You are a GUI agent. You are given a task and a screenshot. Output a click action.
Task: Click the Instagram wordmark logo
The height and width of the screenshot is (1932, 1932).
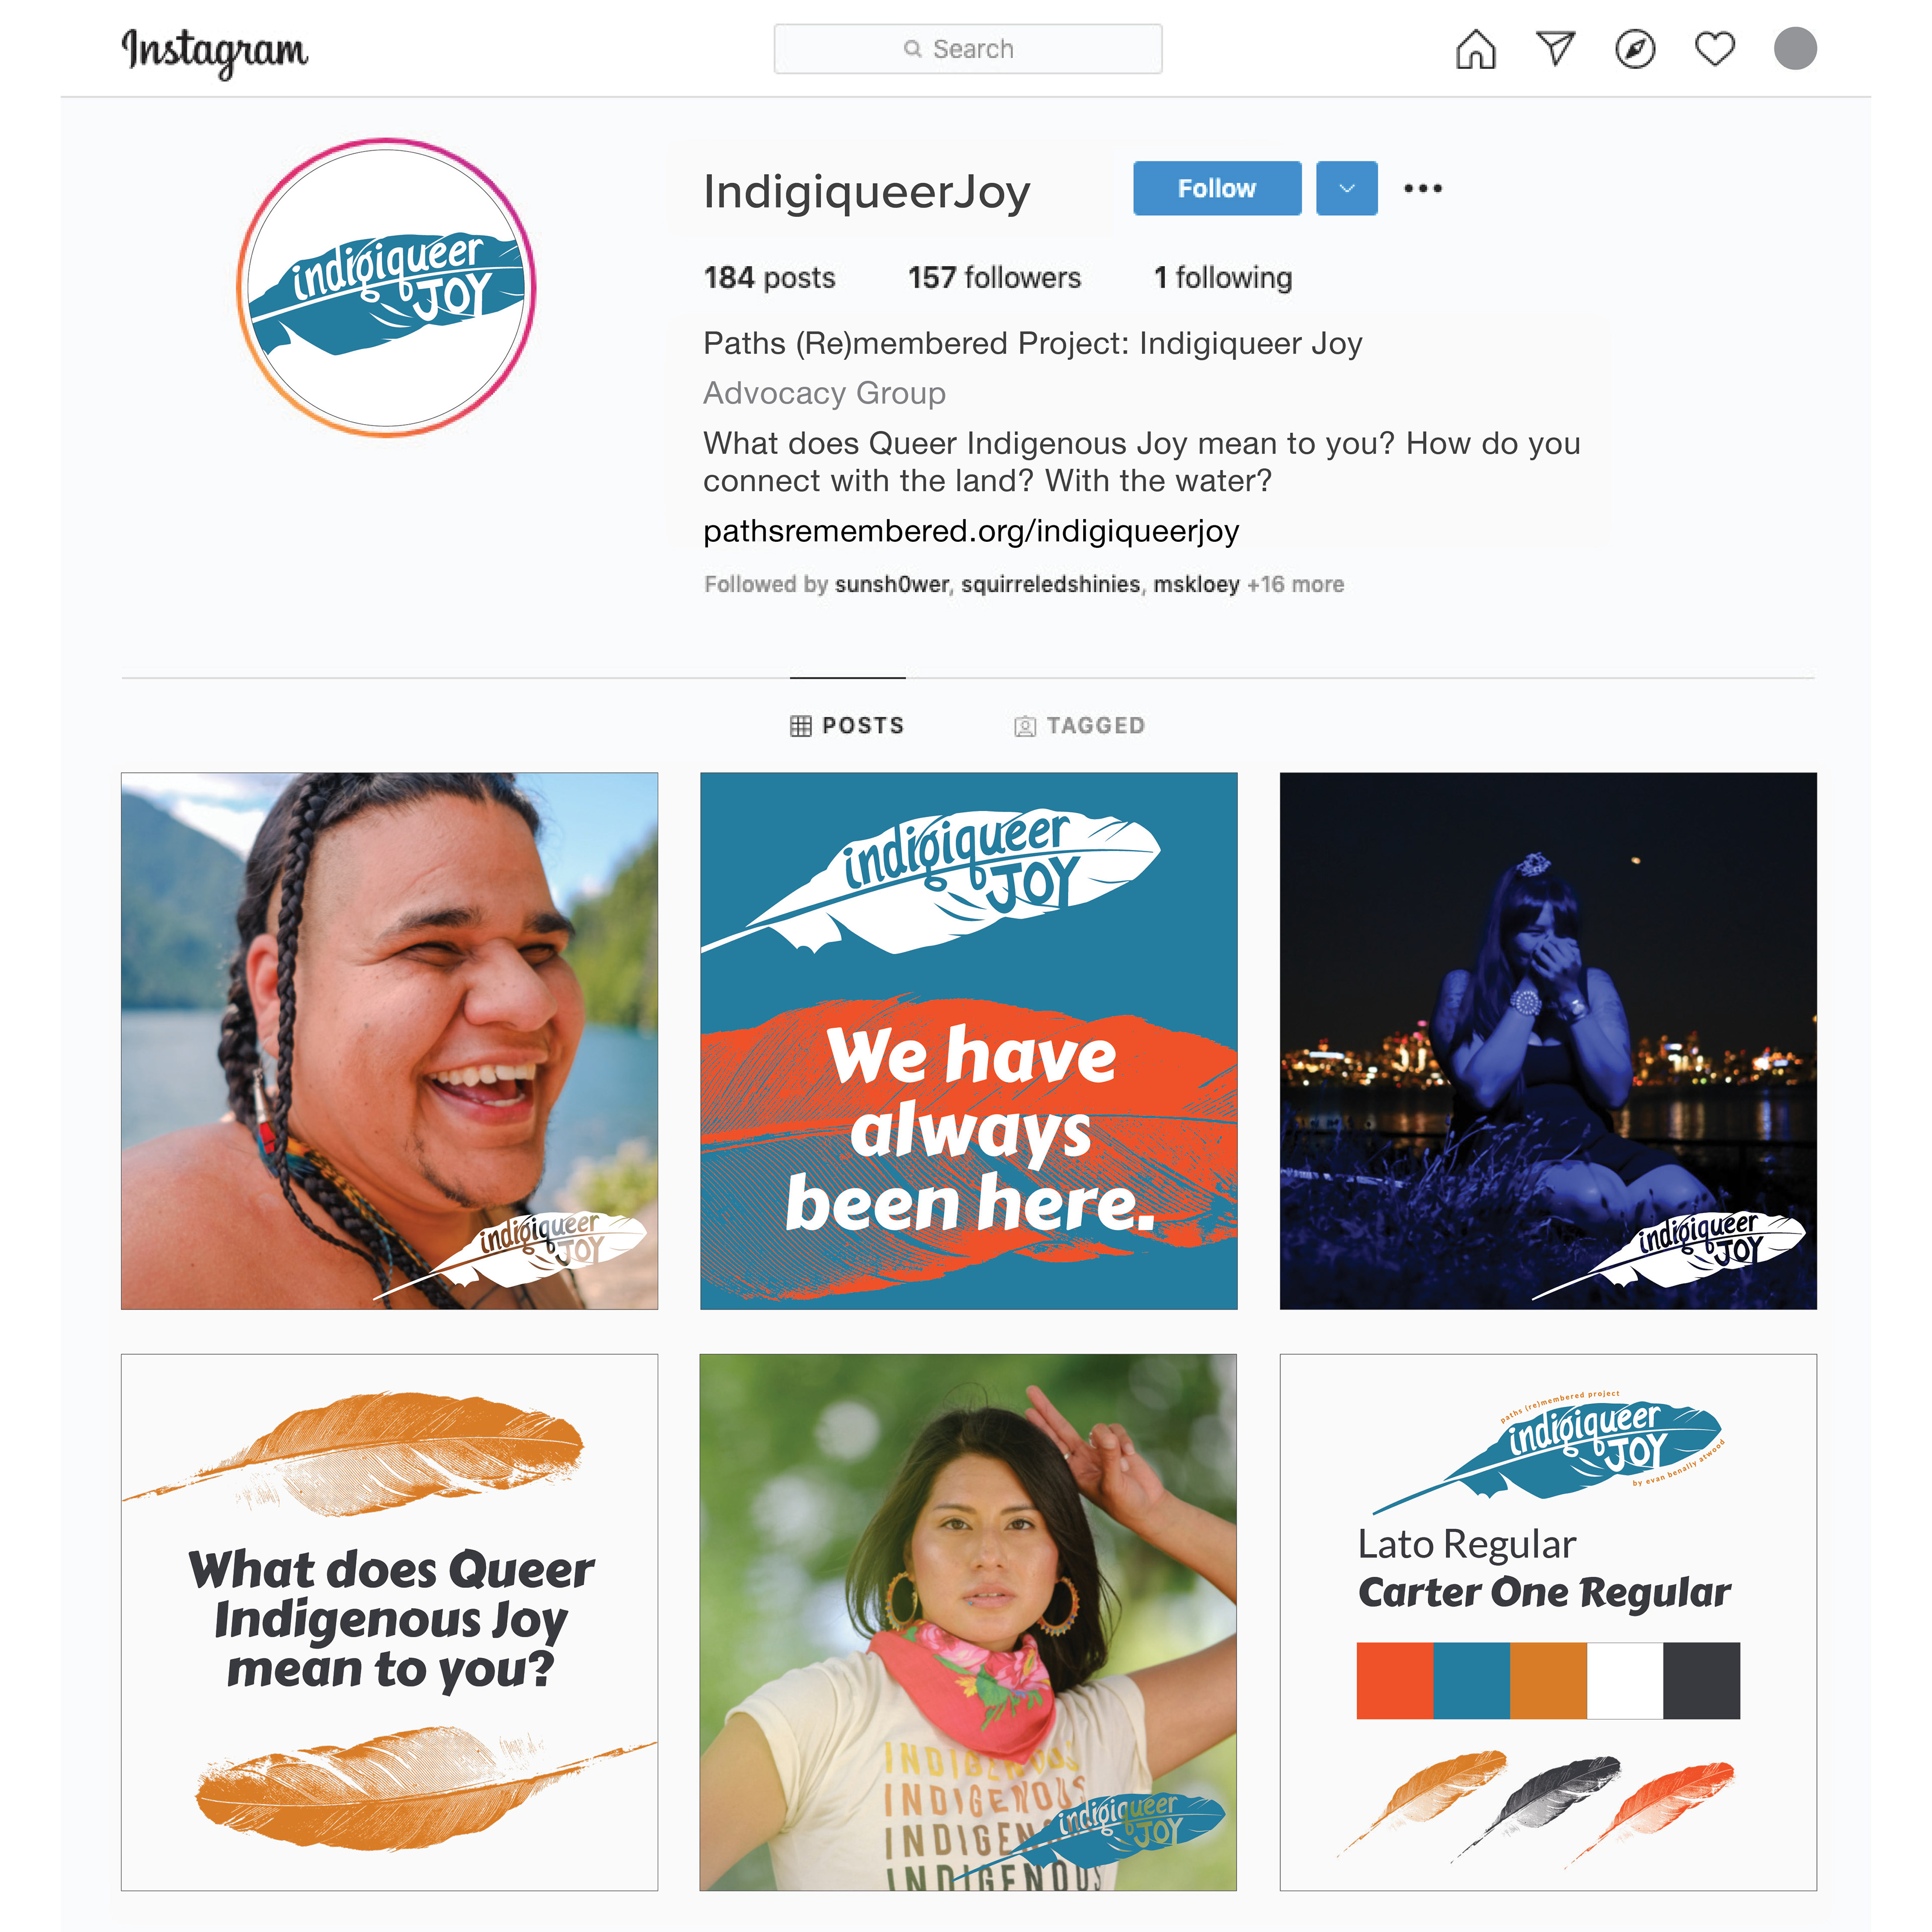coord(214,51)
